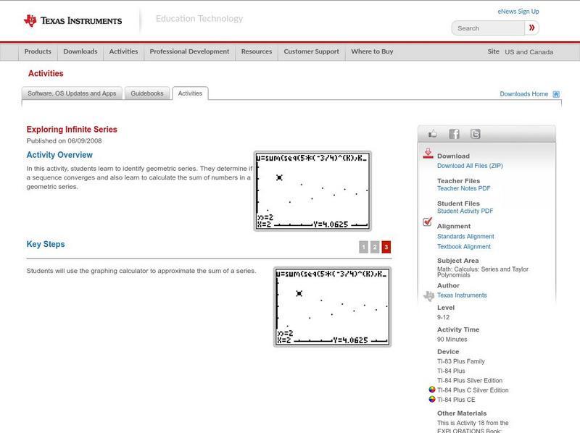
Task: Click color icon beside TI-84 Plus C Silver Edition
Action: 431,390
